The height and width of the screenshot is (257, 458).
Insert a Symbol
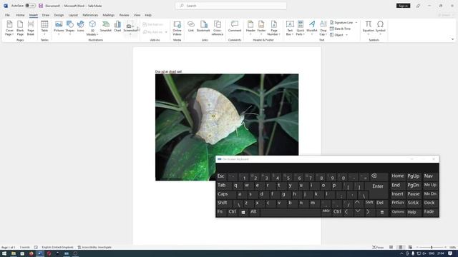(x=380, y=29)
